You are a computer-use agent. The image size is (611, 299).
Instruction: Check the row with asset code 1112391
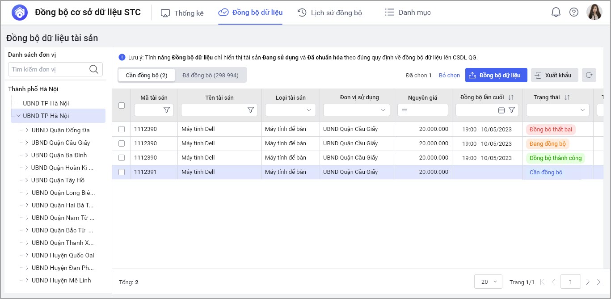point(122,172)
